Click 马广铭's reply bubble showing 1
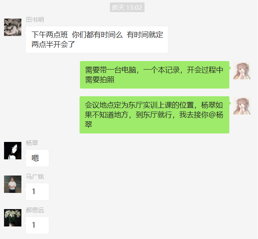 [x=37, y=192]
